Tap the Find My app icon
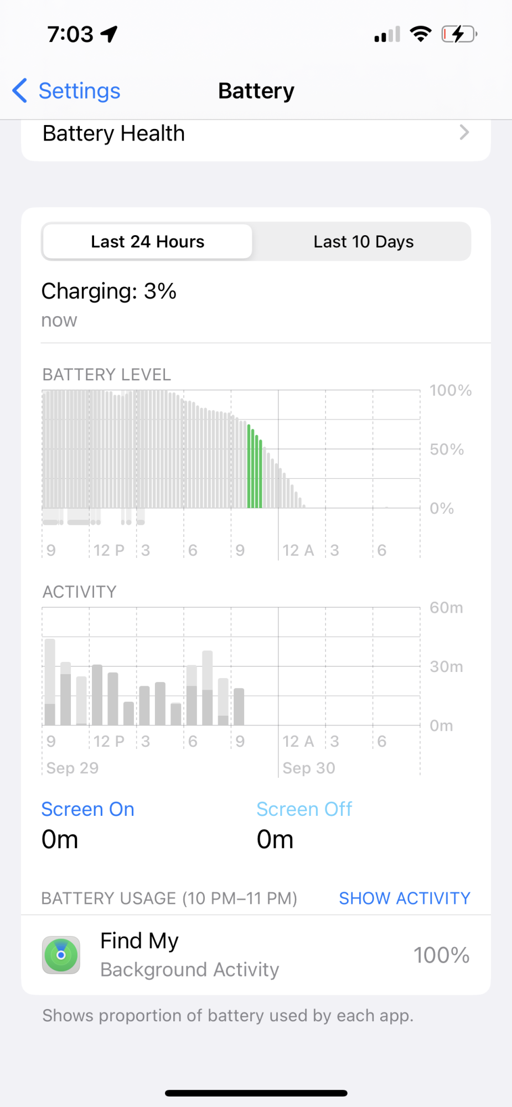The height and width of the screenshot is (1107, 512). click(x=61, y=955)
